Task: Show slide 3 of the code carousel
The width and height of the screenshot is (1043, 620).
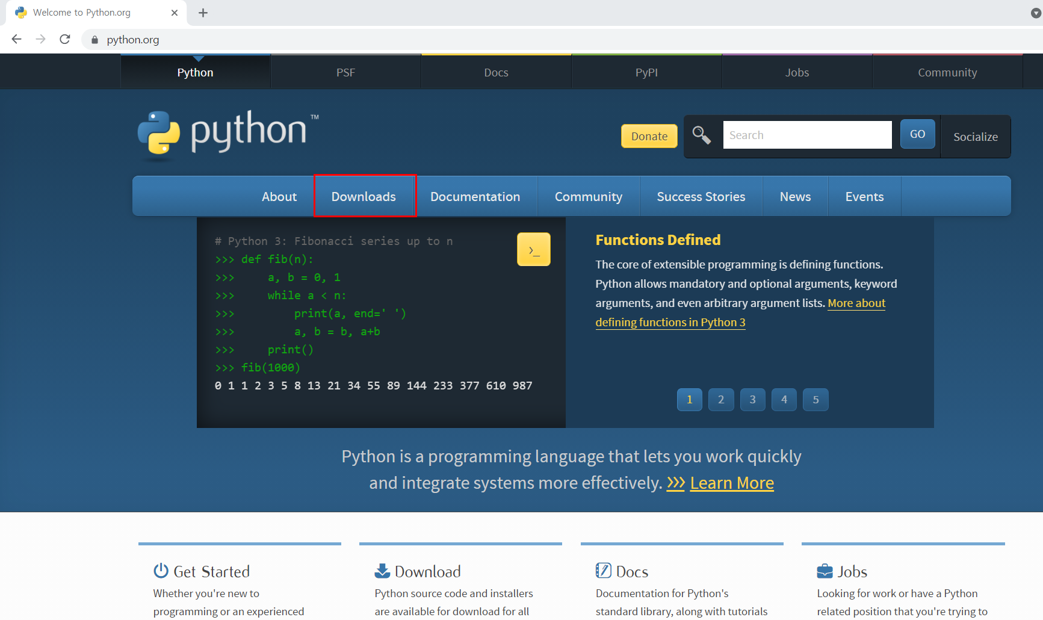Action: pos(752,400)
